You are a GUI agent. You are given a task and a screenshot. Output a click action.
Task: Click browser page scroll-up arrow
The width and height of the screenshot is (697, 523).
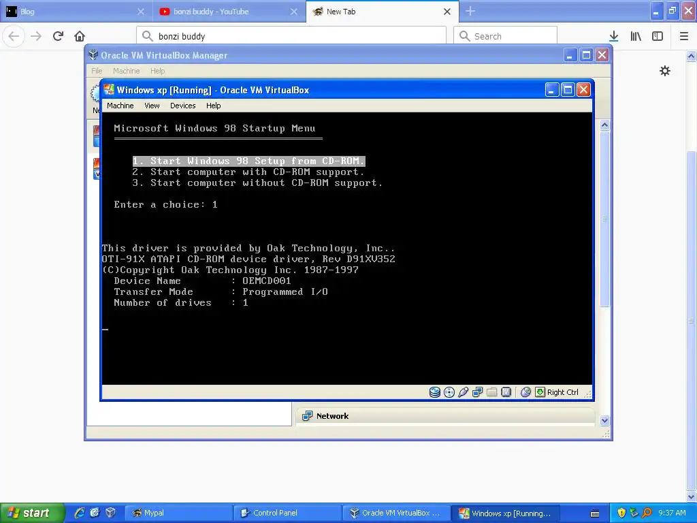(692, 56)
